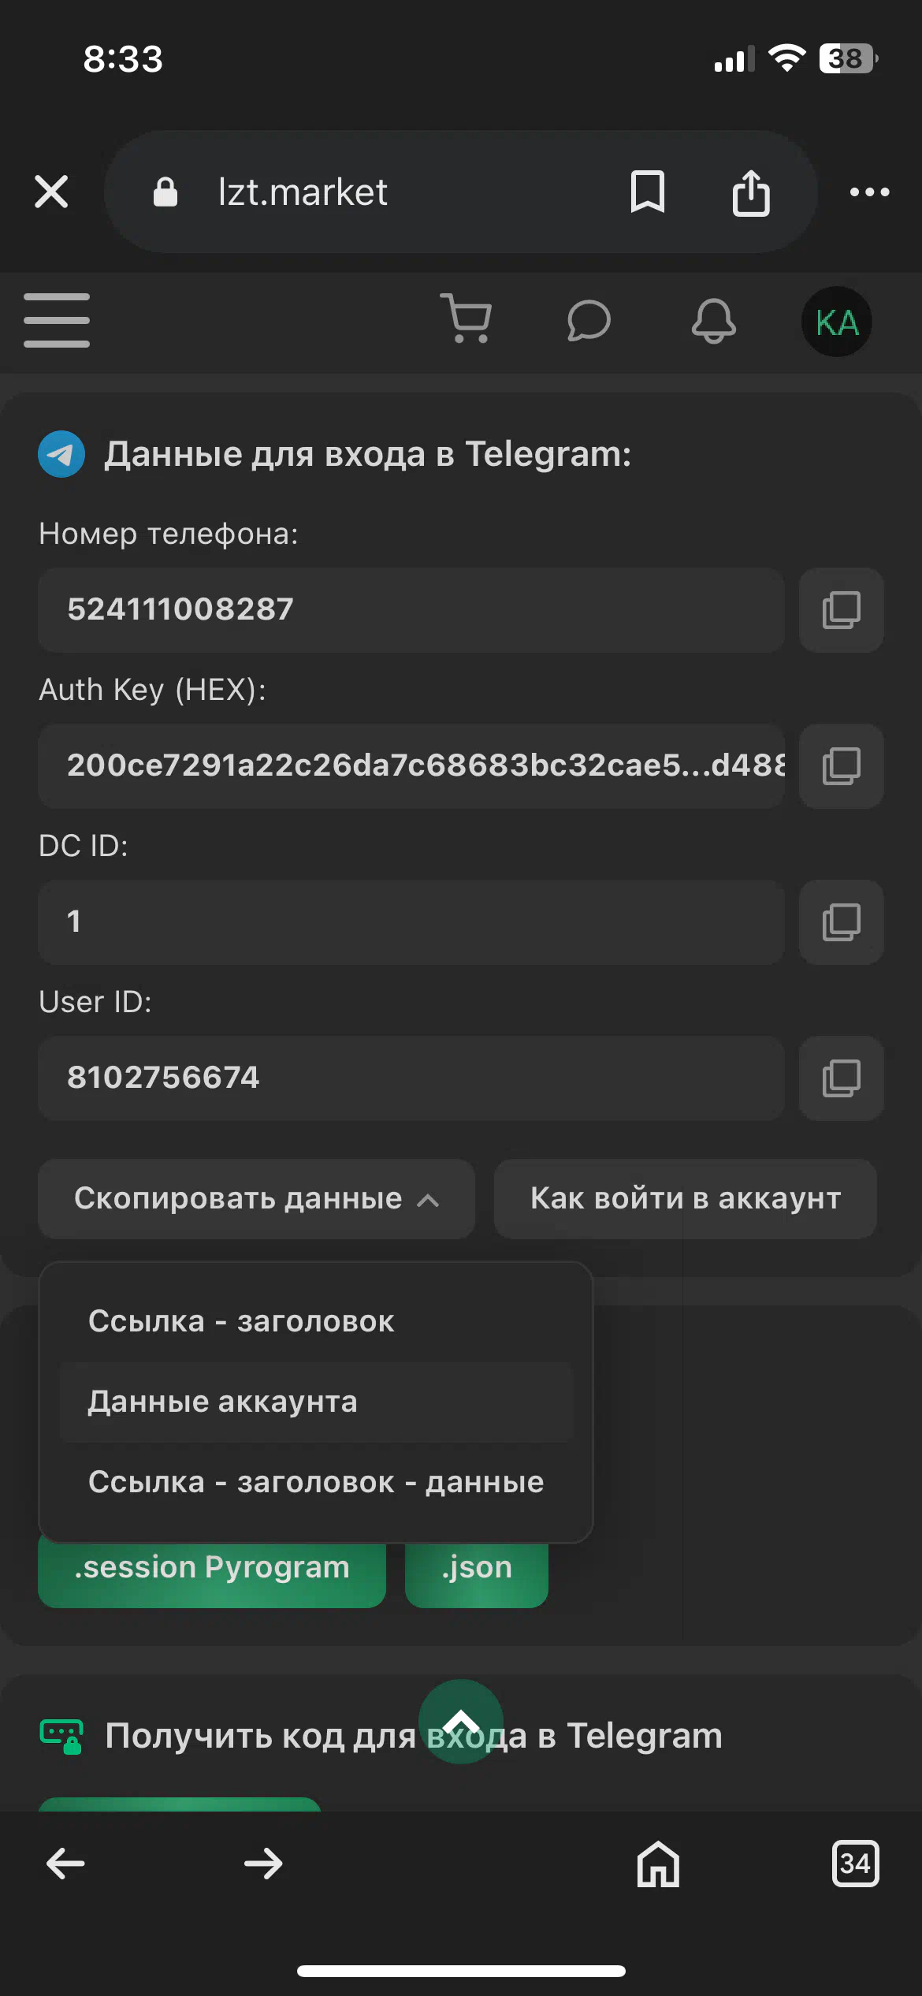The image size is (922, 1996).
Task: Copy the Auth Key HEX value
Action: [x=841, y=766]
